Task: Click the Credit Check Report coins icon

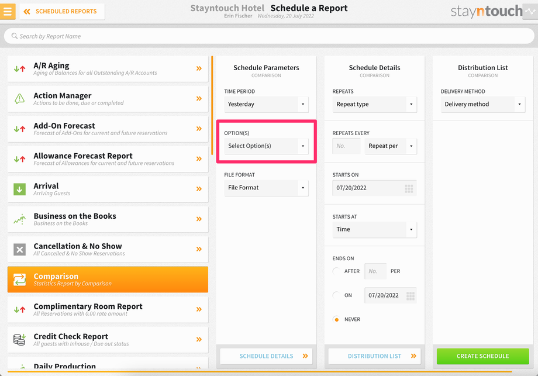Action: pos(19,340)
